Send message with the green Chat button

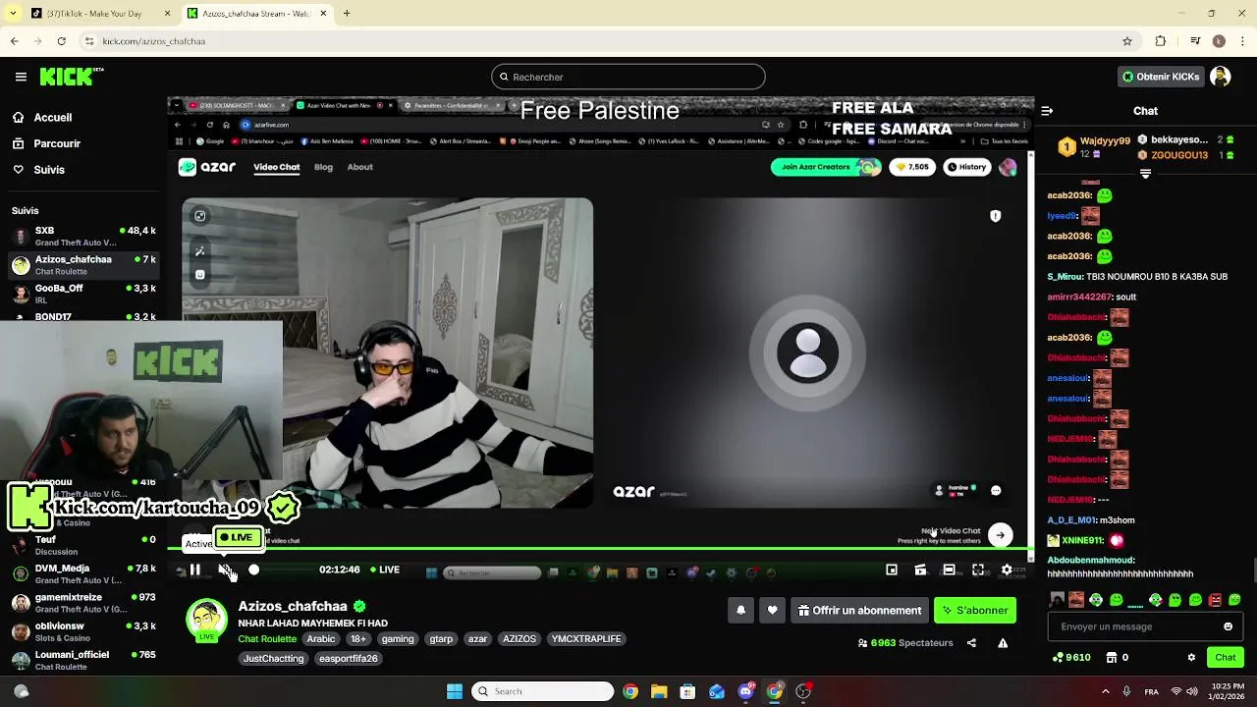[x=1226, y=657]
